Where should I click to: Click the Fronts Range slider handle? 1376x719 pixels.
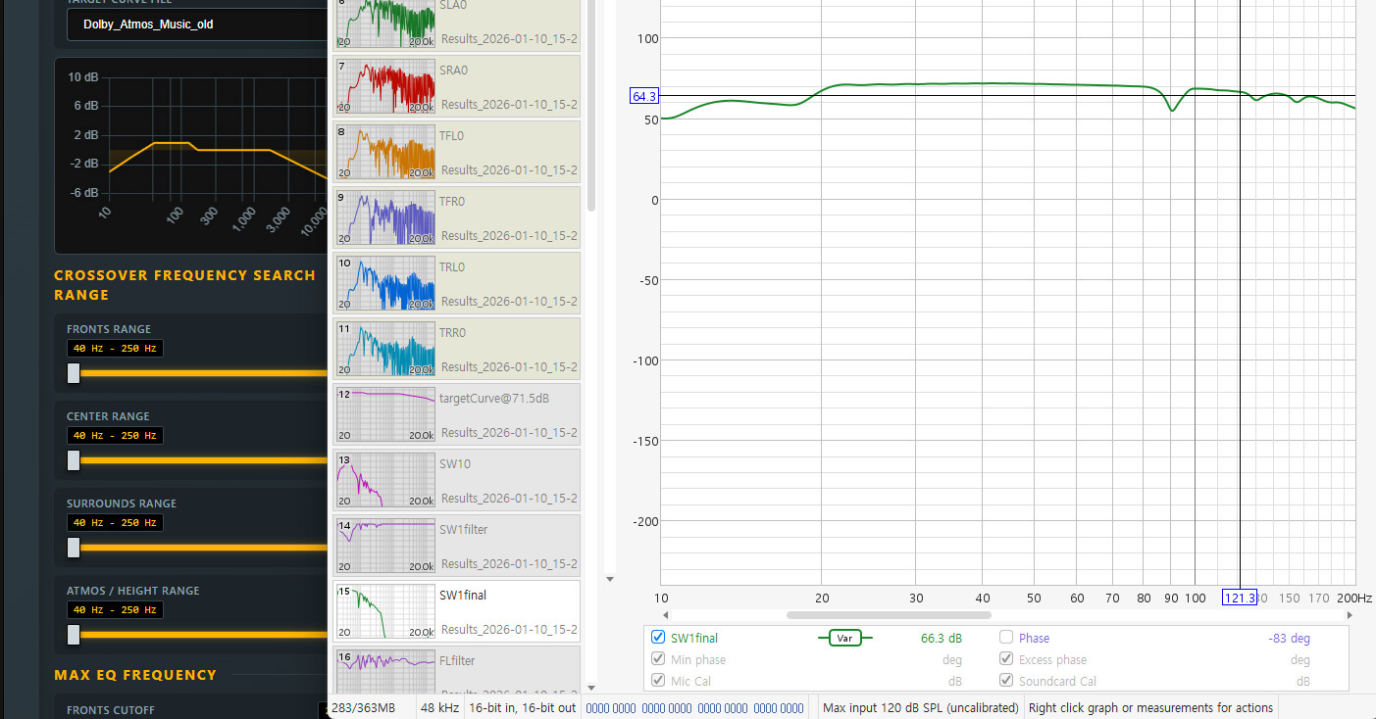[x=74, y=373]
